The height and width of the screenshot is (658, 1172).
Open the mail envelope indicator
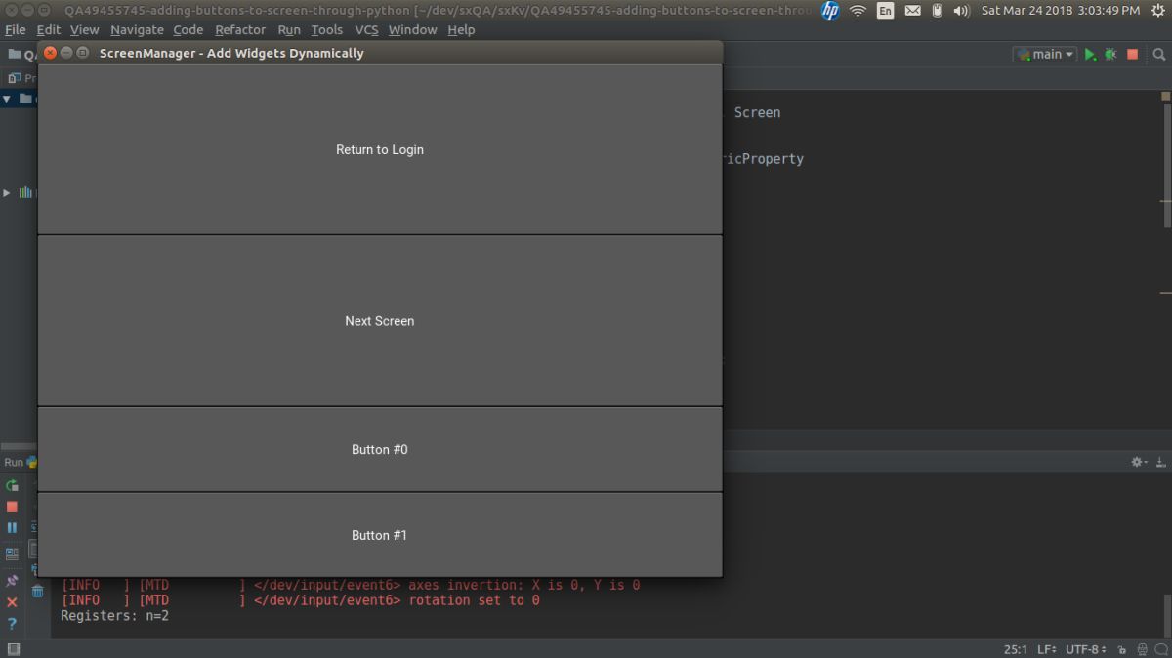coord(912,11)
